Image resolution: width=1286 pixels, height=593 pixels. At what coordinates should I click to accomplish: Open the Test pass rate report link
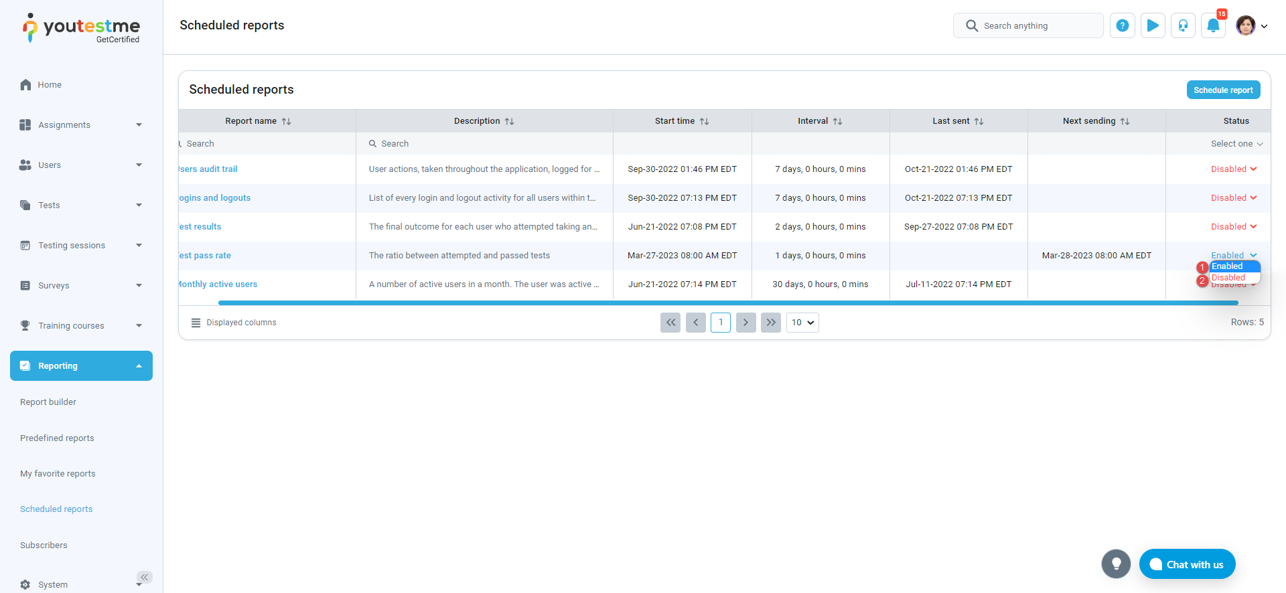coord(205,256)
